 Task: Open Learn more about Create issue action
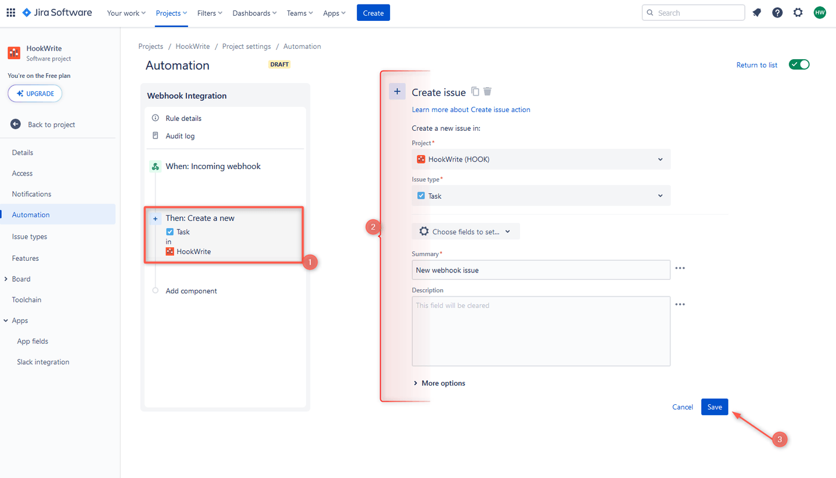click(x=471, y=109)
